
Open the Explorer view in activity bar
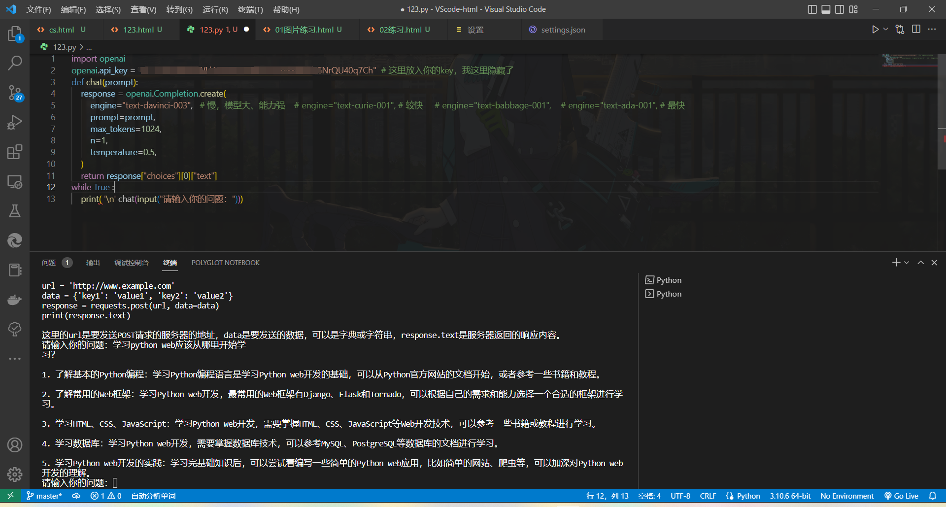click(x=15, y=34)
